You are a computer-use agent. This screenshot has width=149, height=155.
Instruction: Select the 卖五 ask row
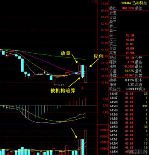click(129, 13)
